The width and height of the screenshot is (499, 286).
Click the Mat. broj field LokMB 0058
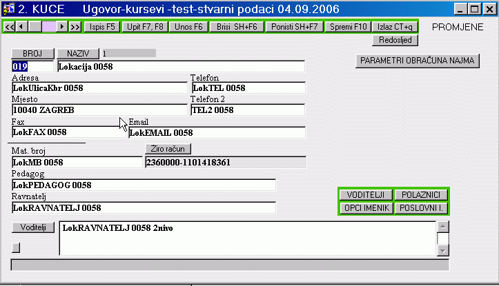point(77,163)
